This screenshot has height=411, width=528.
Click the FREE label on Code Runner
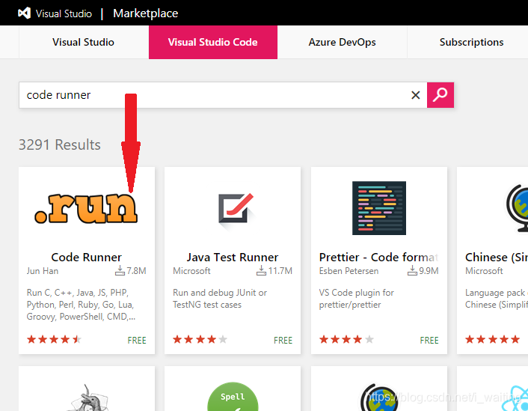point(137,340)
